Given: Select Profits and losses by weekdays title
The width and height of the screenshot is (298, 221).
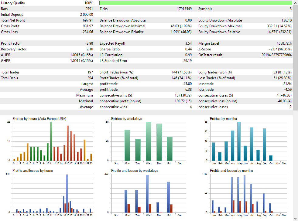Looking at the screenshot, I should pos(135,171).
